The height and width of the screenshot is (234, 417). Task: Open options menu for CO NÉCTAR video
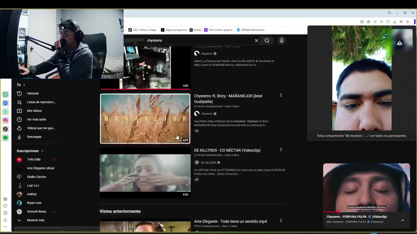tap(281, 149)
